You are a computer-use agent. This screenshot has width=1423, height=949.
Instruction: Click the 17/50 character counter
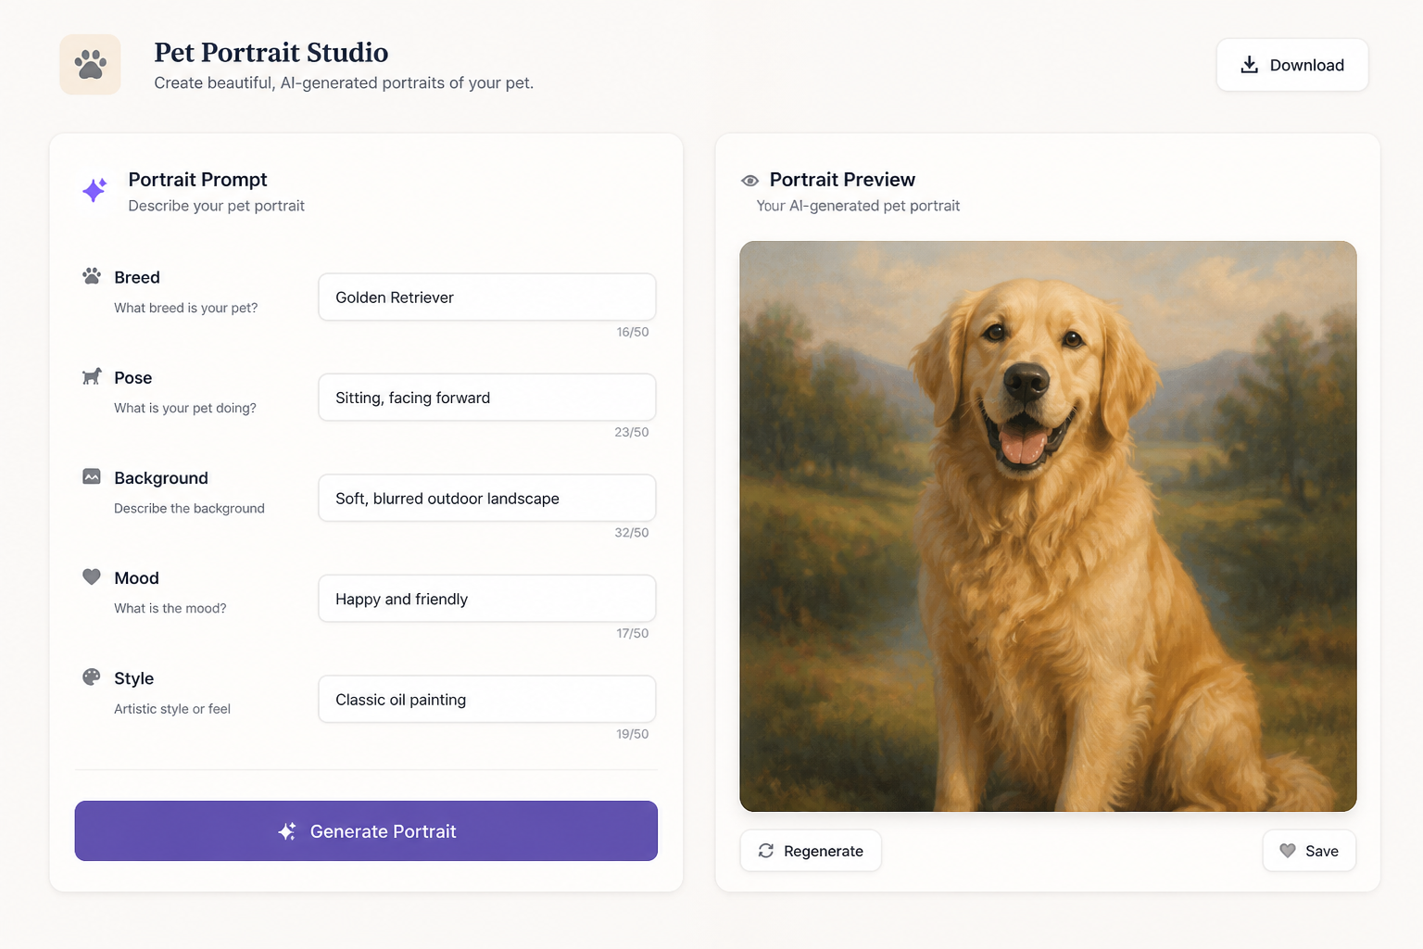633,633
